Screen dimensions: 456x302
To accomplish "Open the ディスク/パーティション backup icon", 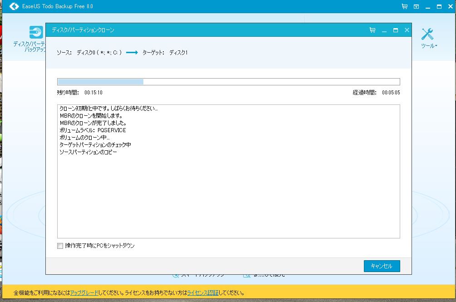I will tap(36, 32).
